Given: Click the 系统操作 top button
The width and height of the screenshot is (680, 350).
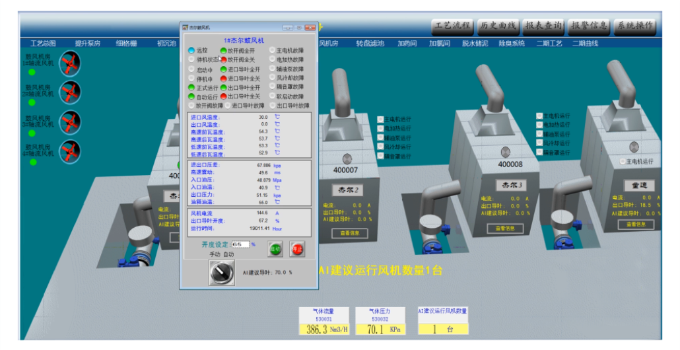Looking at the screenshot, I should (635, 26).
